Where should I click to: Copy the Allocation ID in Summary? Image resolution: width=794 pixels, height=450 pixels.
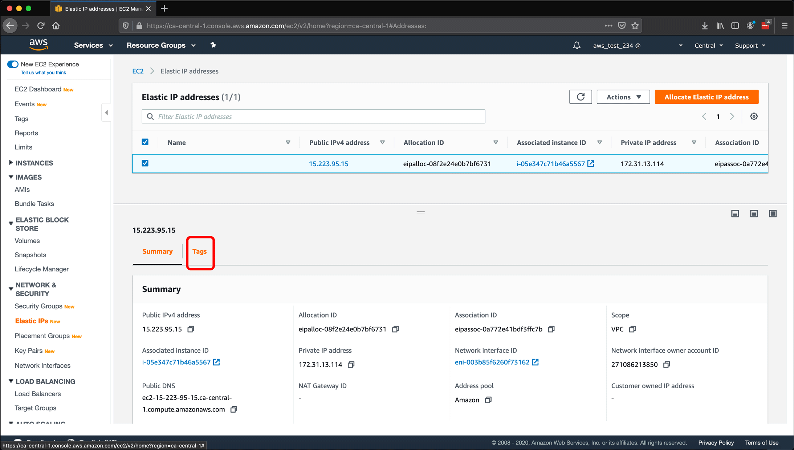(x=395, y=329)
